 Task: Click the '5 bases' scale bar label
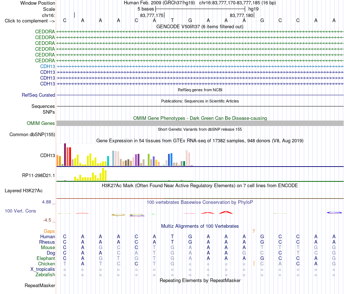tap(146, 9)
